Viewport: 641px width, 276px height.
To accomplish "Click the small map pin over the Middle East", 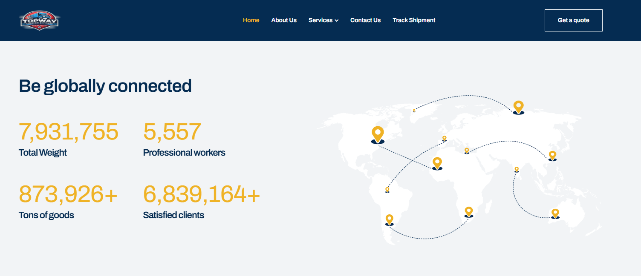I will coord(467,151).
